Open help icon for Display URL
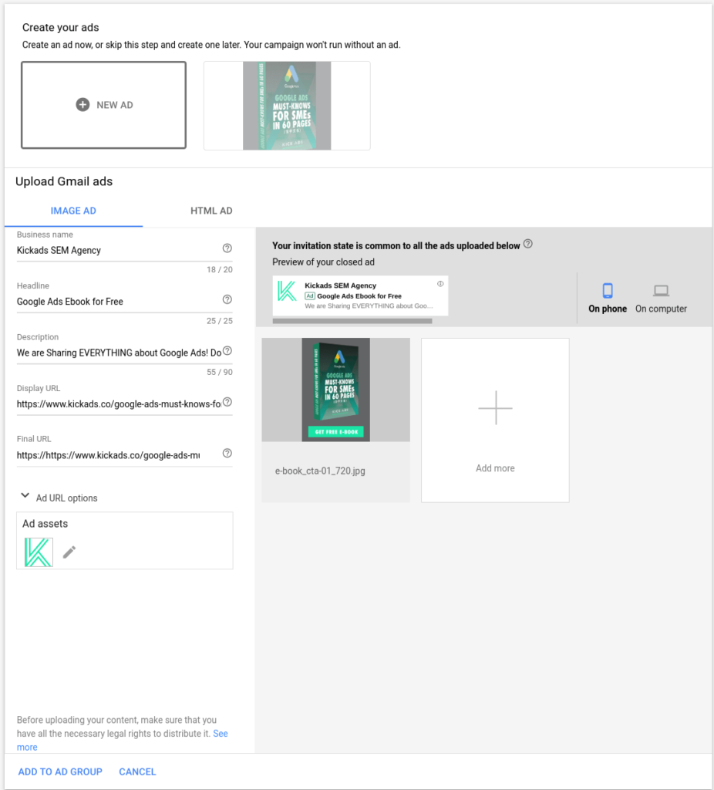Screen dimensions: 714x790 pos(227,402)
